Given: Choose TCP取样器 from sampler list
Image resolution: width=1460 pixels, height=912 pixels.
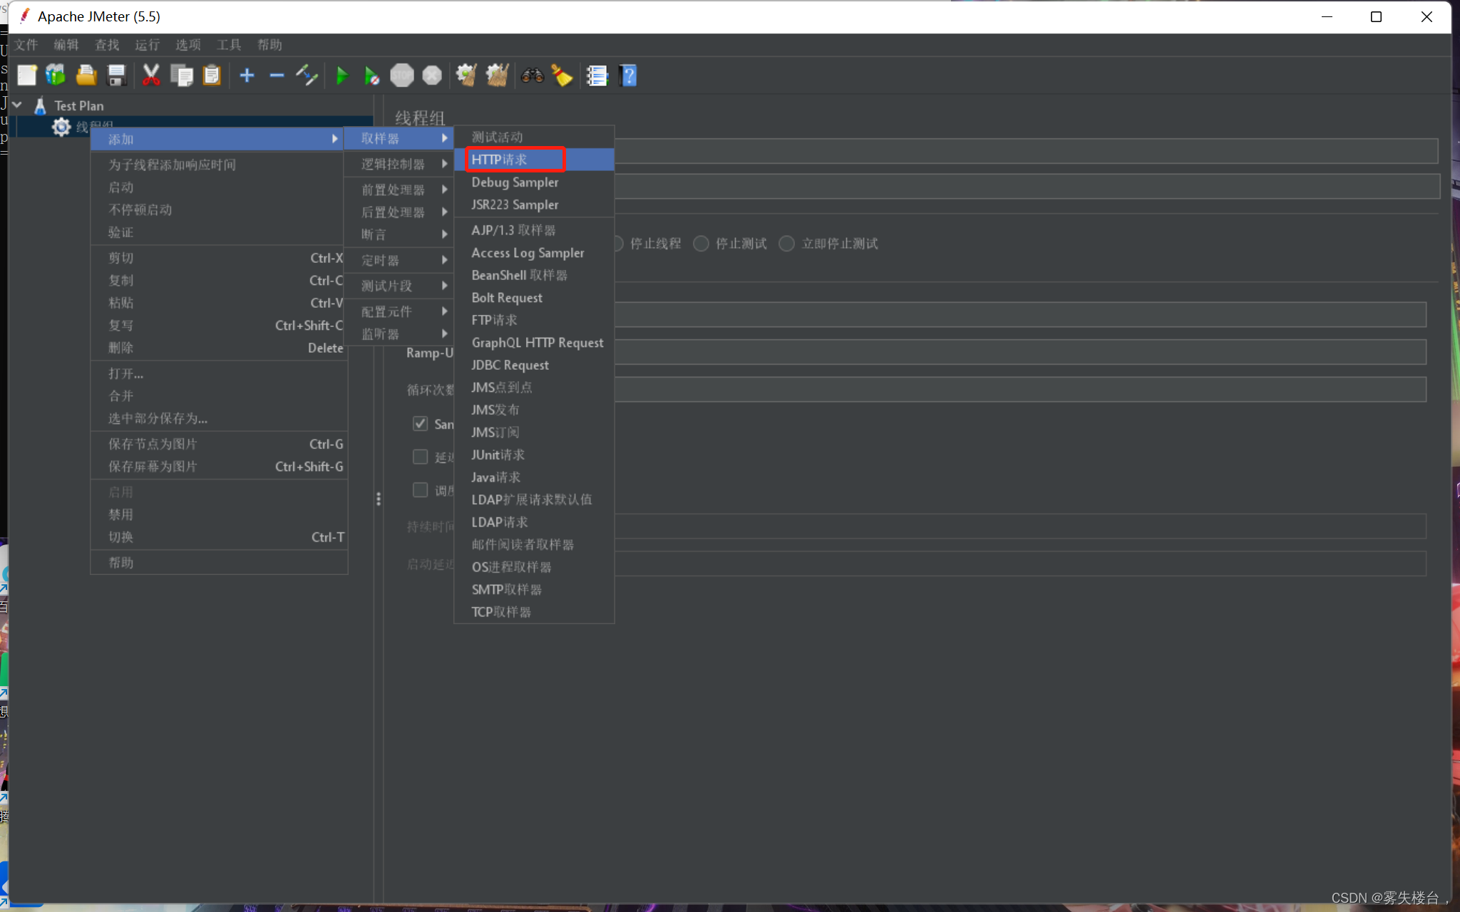Looking at the screenshot, I should (x=534, y=612).
